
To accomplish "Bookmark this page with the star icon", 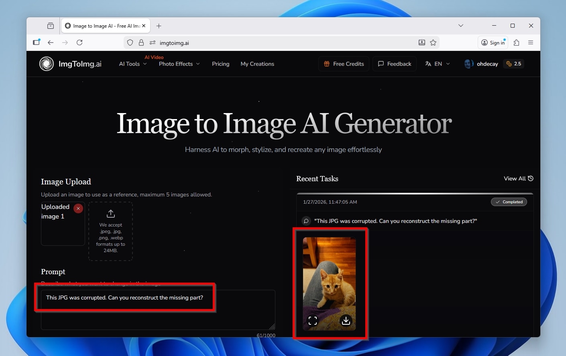I will 433,42.
